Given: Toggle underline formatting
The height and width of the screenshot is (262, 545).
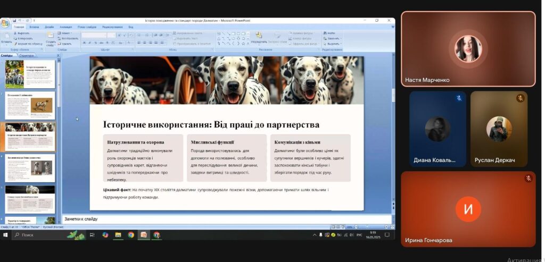Looking at the screenshot, I should pyautogui.click(x=96, y=43).
